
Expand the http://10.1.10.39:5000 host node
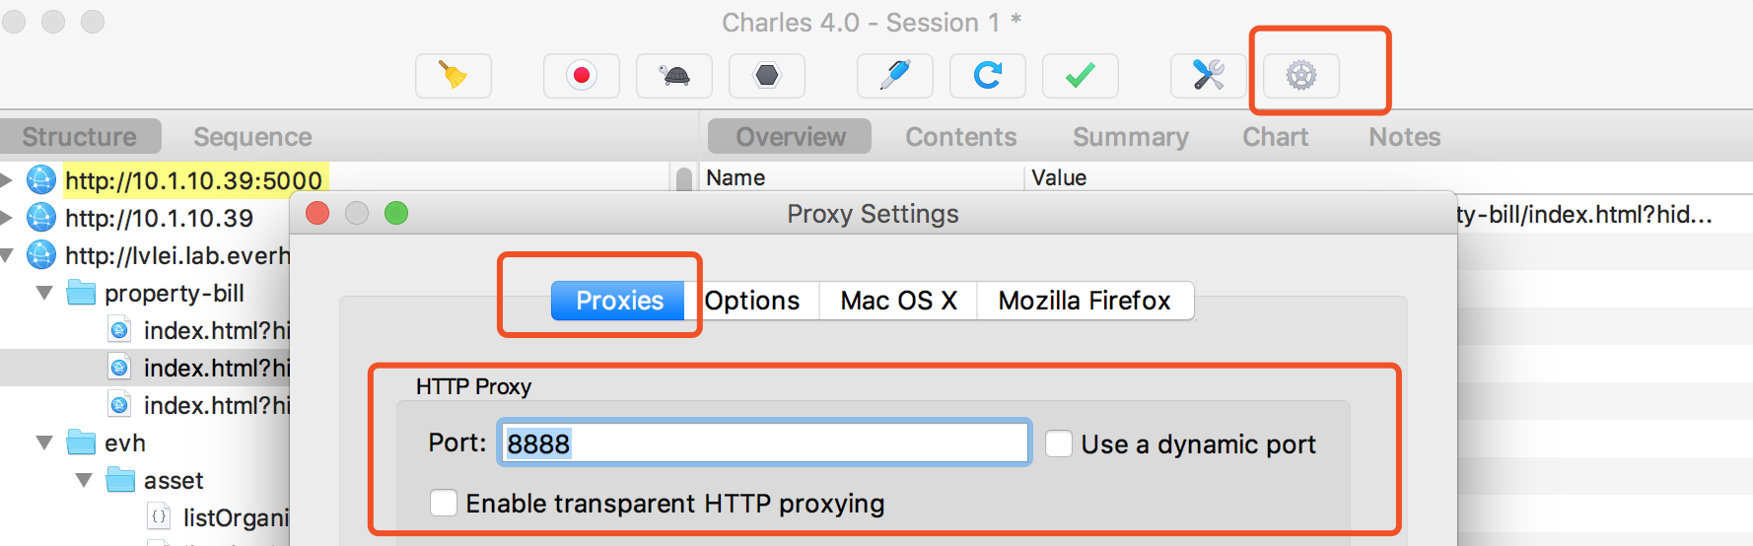tap(7, 179)
